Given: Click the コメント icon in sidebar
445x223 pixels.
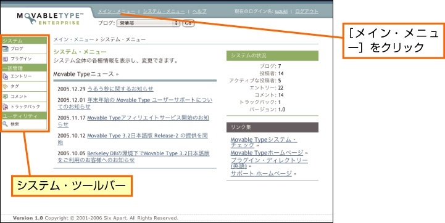Looking at the screenshot, I should click(x=6, y=97).
